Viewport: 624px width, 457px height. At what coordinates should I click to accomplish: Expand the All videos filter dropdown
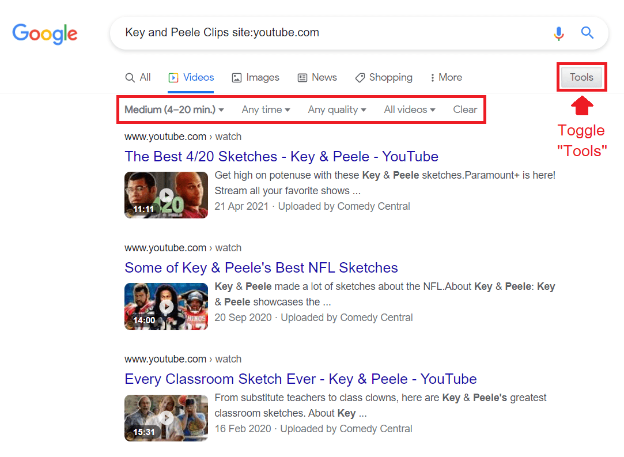[410, 109]
